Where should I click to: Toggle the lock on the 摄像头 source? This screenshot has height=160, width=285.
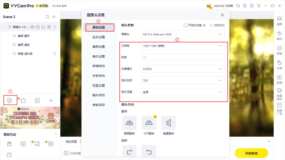[x=38, y=27]
